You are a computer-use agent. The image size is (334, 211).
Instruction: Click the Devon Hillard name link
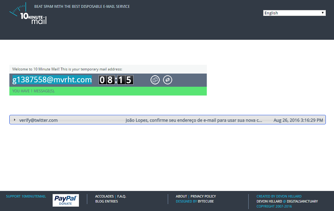[269, 201]
